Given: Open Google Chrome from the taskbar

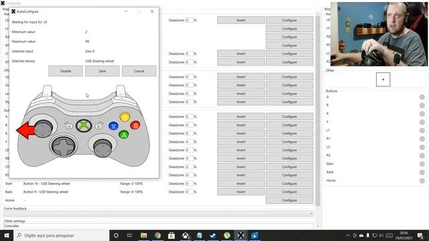Looking at the screenshot, I should [158, 235].
